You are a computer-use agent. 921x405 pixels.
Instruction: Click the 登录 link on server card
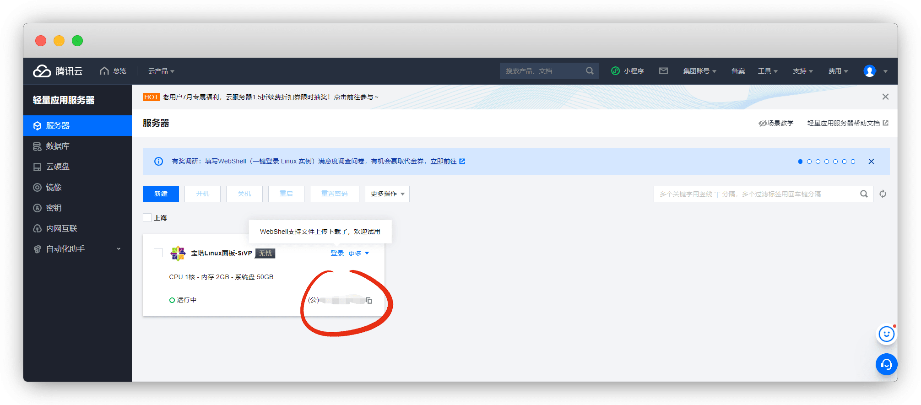pyautogui.click(x=337, y=254)
